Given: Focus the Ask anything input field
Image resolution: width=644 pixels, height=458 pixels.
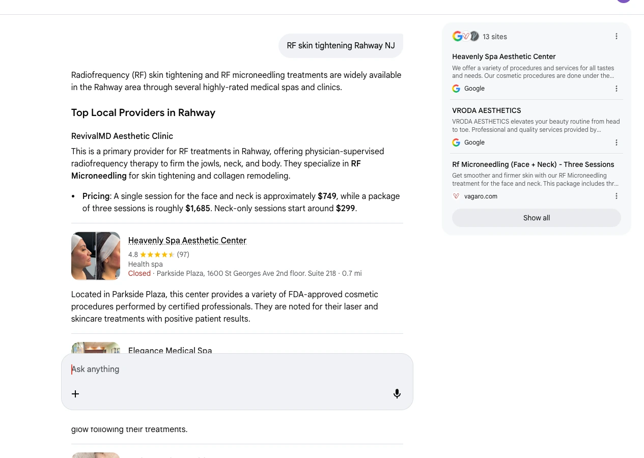Looking at the screenshot, I should [237, 369].
